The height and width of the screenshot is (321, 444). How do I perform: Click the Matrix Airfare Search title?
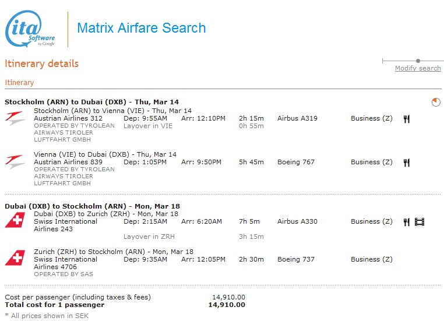click(141, 28)
